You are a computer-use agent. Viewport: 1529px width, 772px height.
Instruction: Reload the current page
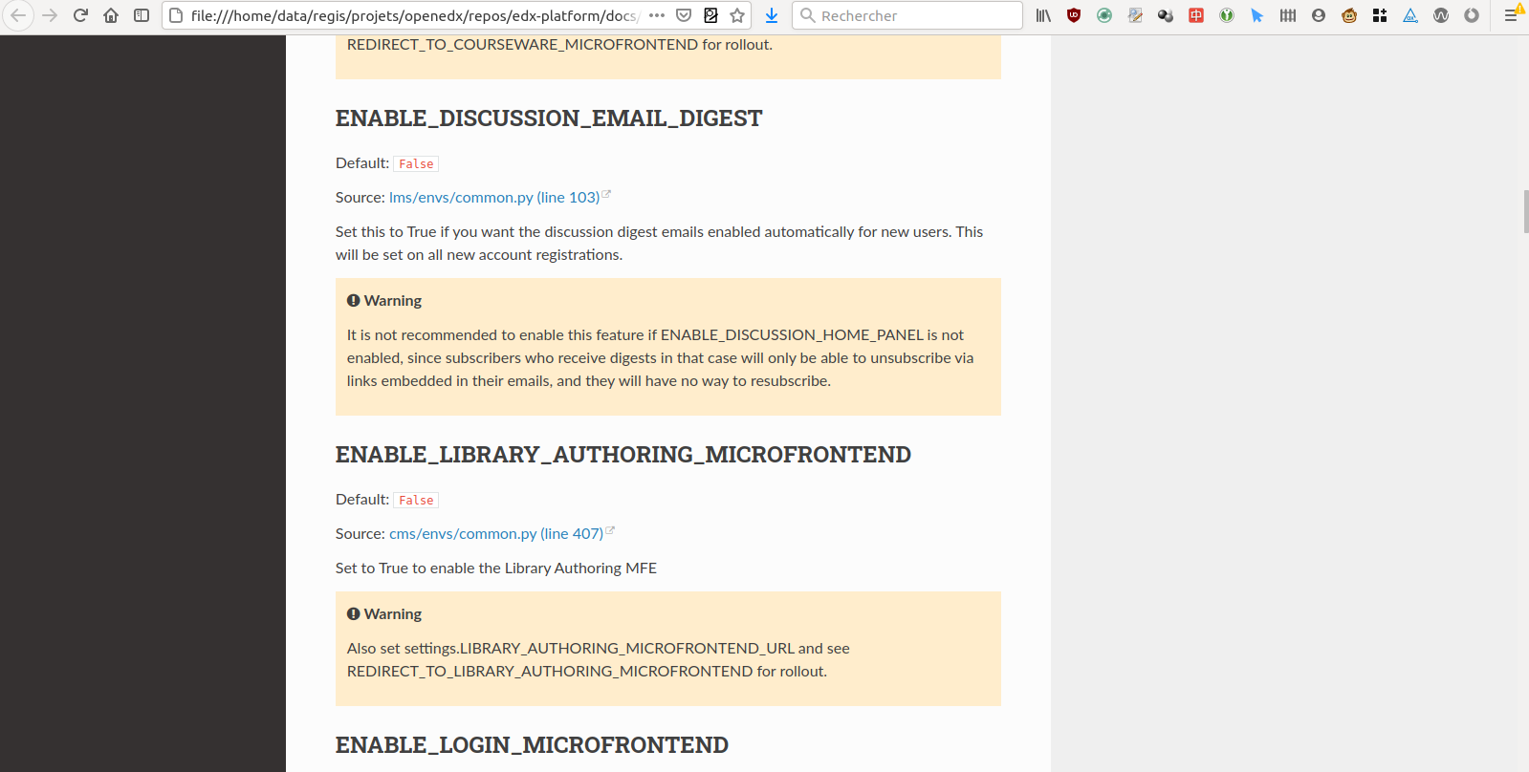tap(80, 15)
